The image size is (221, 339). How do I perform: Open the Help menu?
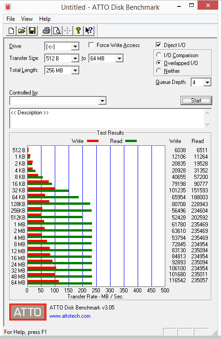[x=45, y=19]
